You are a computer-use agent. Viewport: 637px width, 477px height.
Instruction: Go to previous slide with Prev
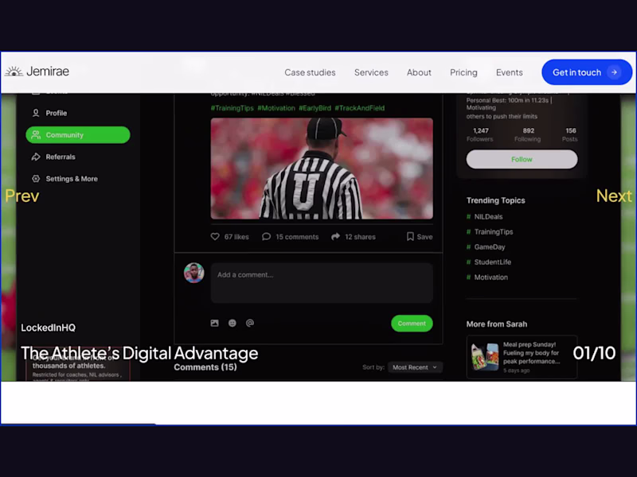tap(22, 196)
